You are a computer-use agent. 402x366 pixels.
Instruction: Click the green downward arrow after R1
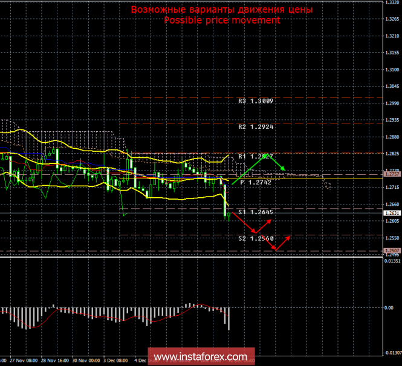[x=278, y=163]
